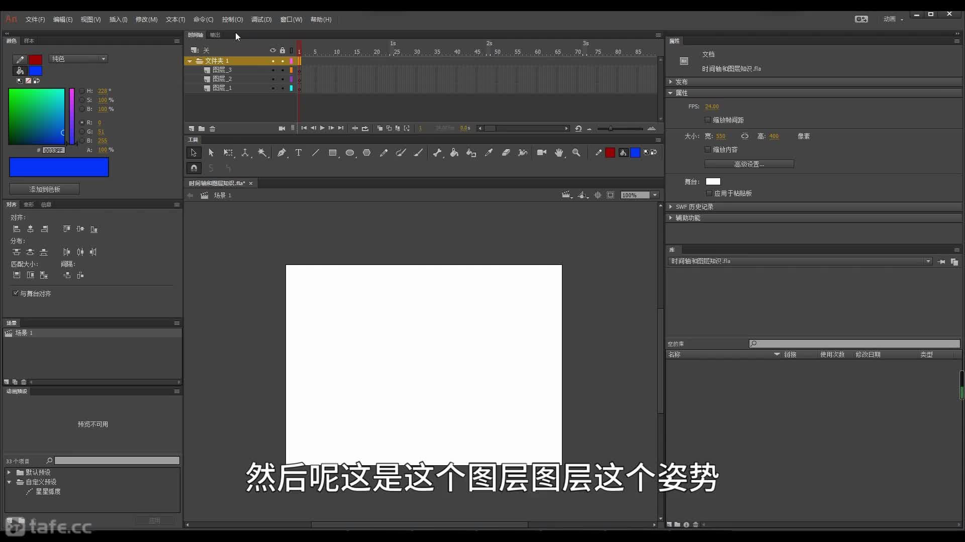This screenshot has height=542, width=965.
Task: Select the S saturation radio button
Action: click(82, 100)
